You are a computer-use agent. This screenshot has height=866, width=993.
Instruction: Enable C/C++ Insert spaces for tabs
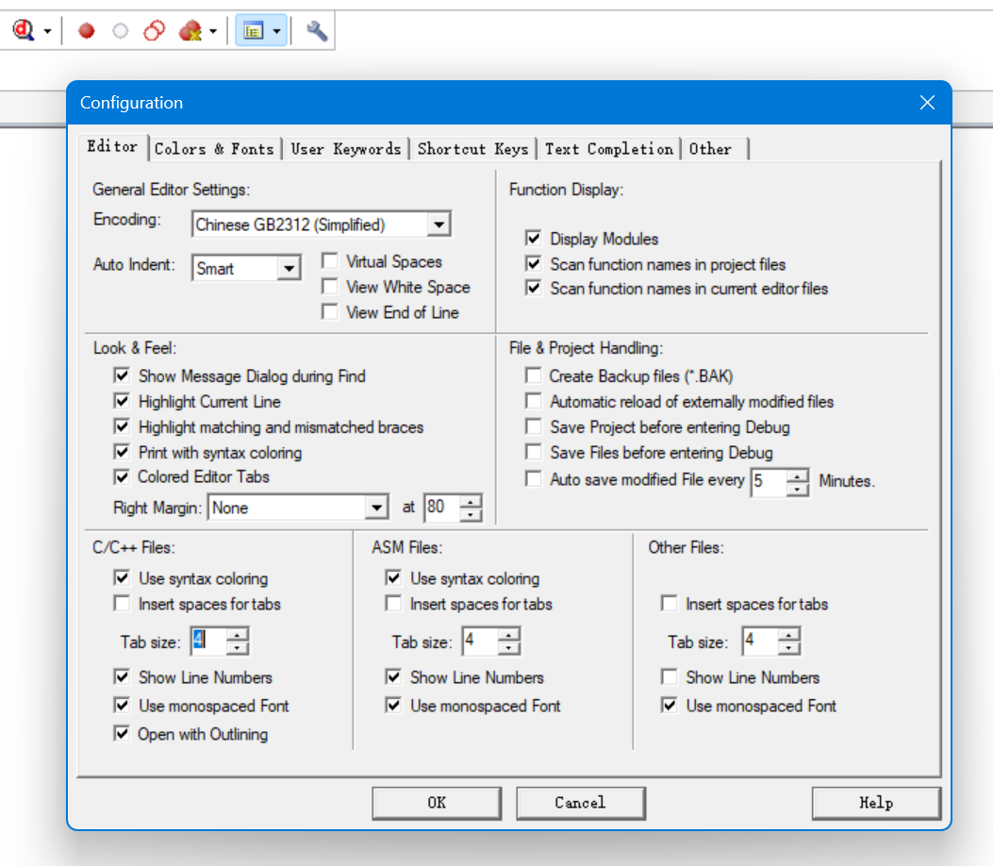[x=122, y=603]
